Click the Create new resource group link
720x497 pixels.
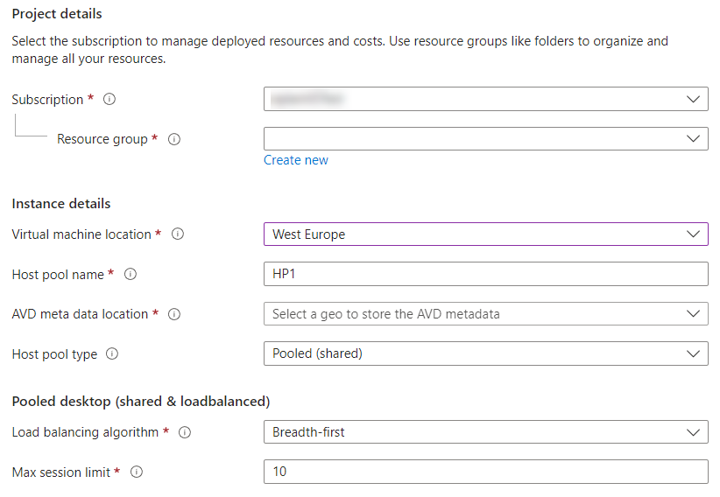pos(296,160)
